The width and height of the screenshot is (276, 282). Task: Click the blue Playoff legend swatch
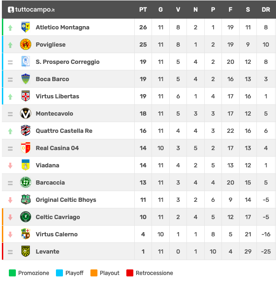[x=59, y=273]
